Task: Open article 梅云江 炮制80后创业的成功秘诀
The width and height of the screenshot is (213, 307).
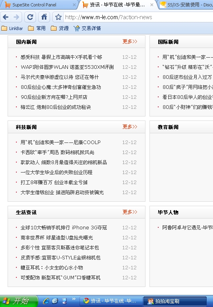Action: [56, 107]
